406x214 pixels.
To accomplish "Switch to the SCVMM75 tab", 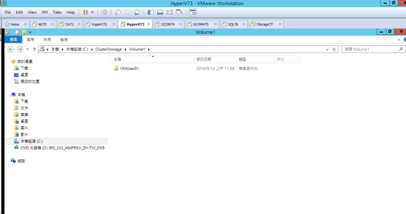I will (200, 24).
